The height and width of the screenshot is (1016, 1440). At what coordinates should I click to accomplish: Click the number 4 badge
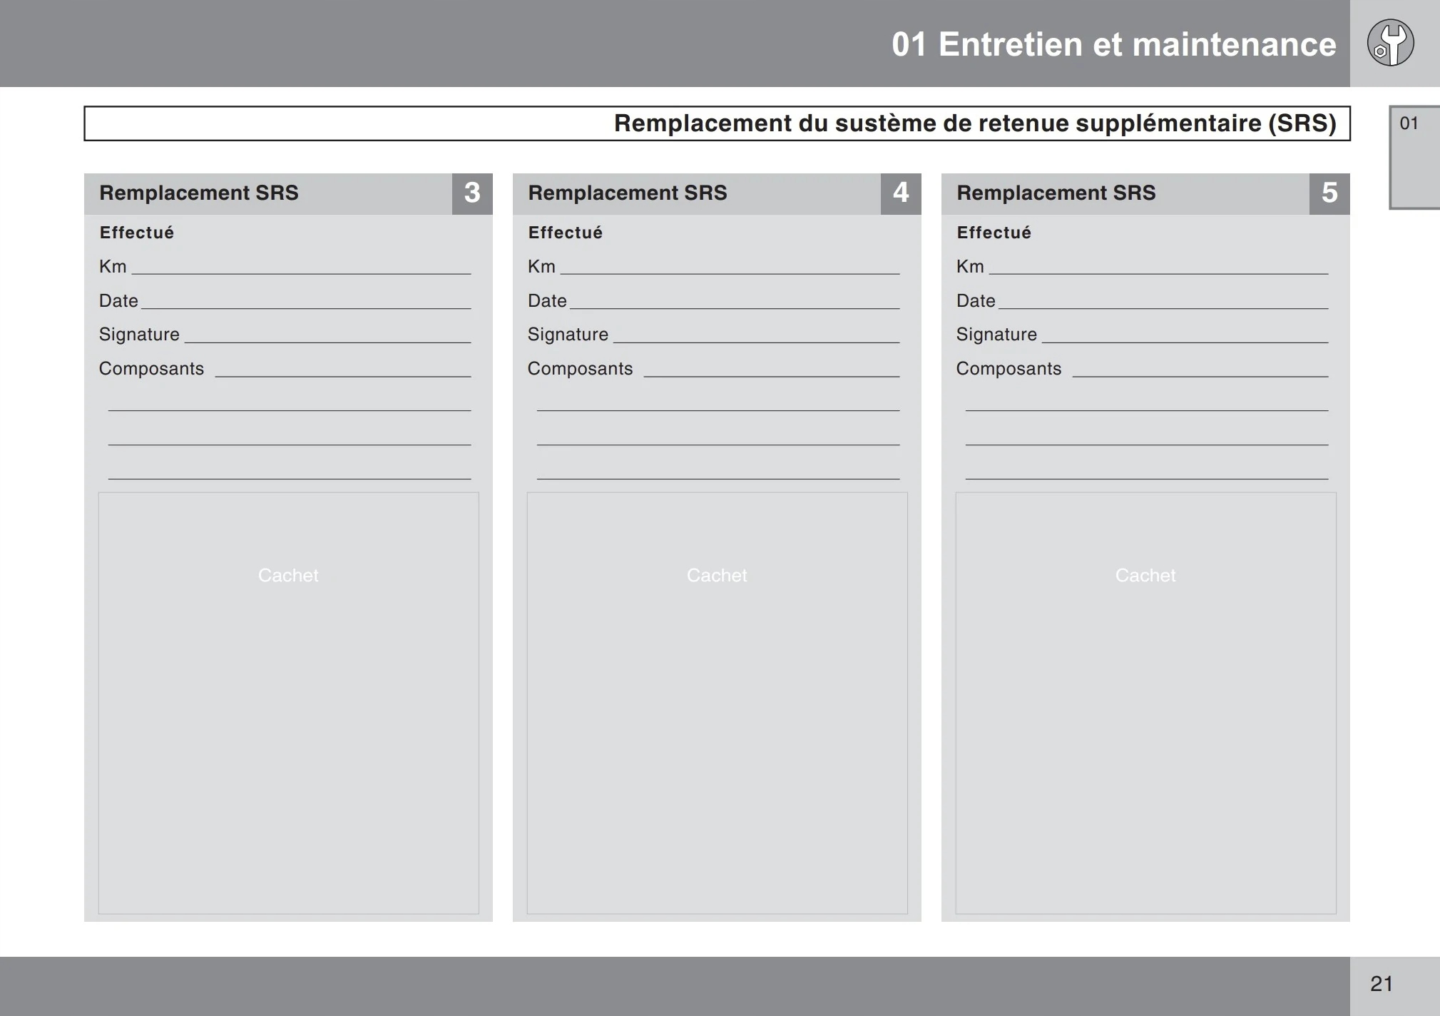tap(901, 193)
